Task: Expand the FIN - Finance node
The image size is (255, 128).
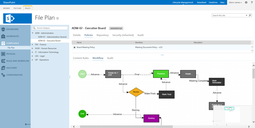Action: tap(33, 44)
